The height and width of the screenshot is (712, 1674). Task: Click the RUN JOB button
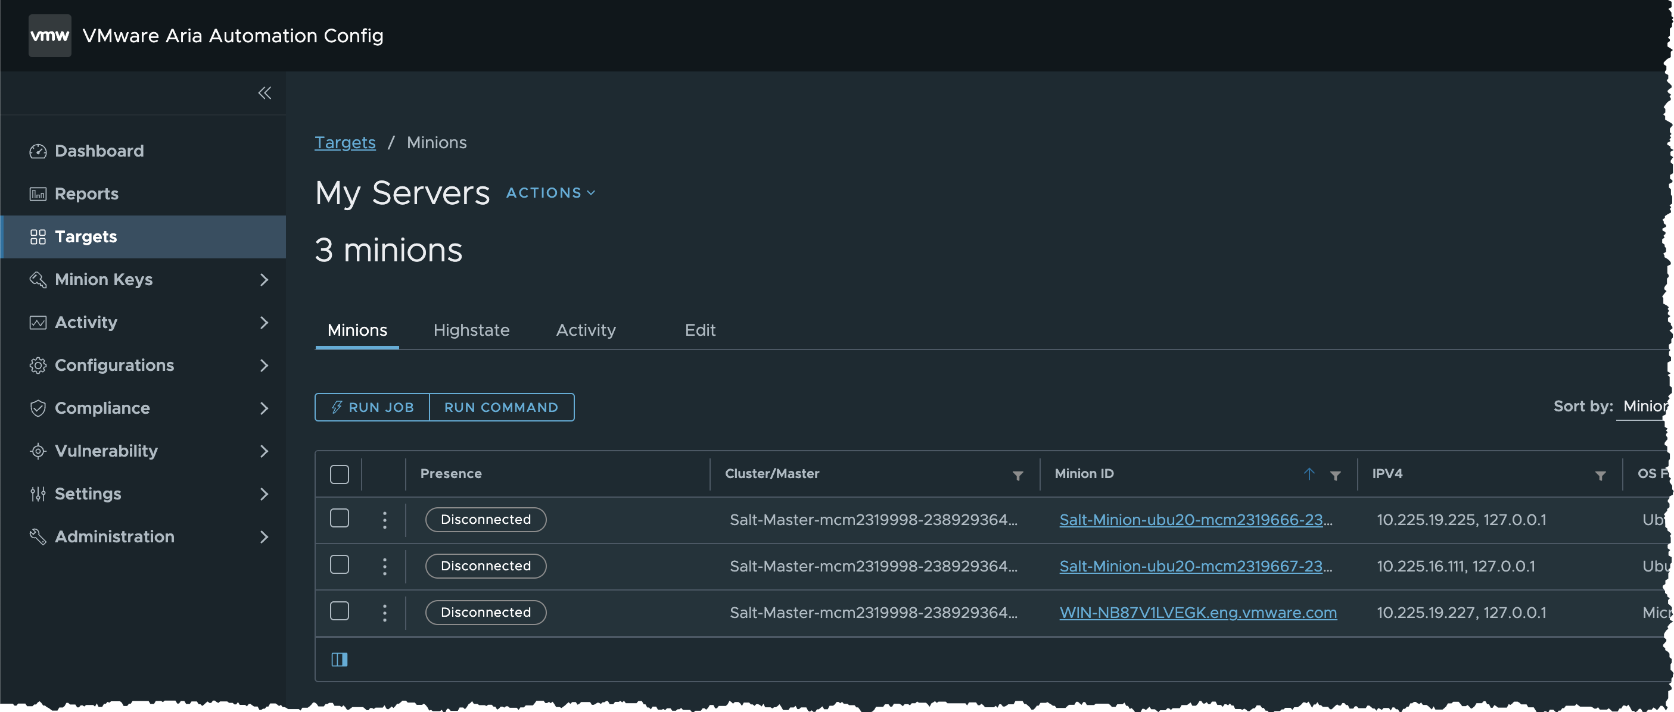[372, 407]
